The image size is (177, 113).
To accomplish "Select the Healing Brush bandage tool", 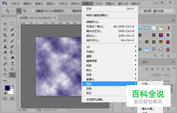I will 5,41.
